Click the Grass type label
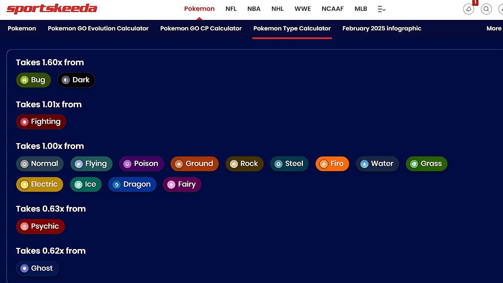This screenshot has height=283, width=503. click(x=431, y=164)
